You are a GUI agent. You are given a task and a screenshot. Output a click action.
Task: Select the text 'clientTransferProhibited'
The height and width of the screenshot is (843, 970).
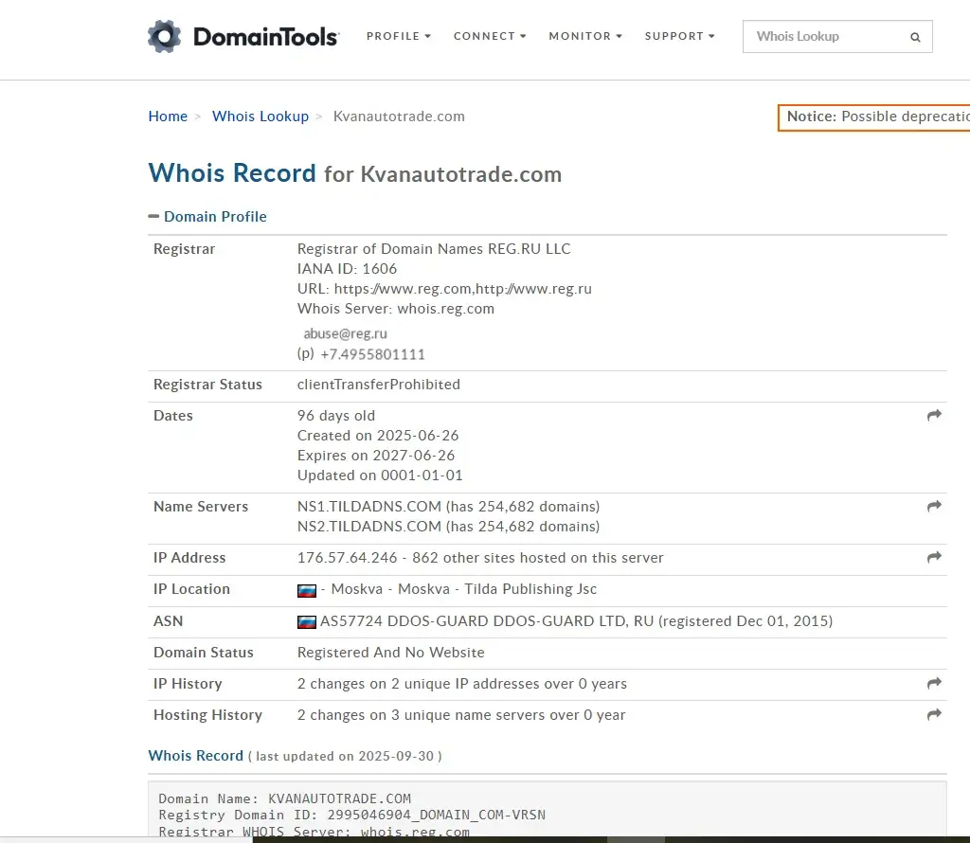pos(379,385)
